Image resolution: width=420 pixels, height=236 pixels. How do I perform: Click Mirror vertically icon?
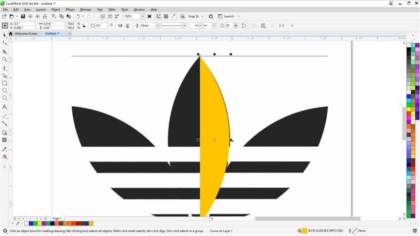point(128,26)
